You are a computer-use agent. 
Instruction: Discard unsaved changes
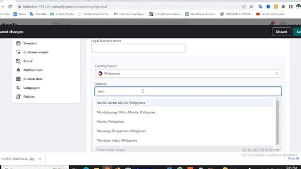click(x=281, y=32)
